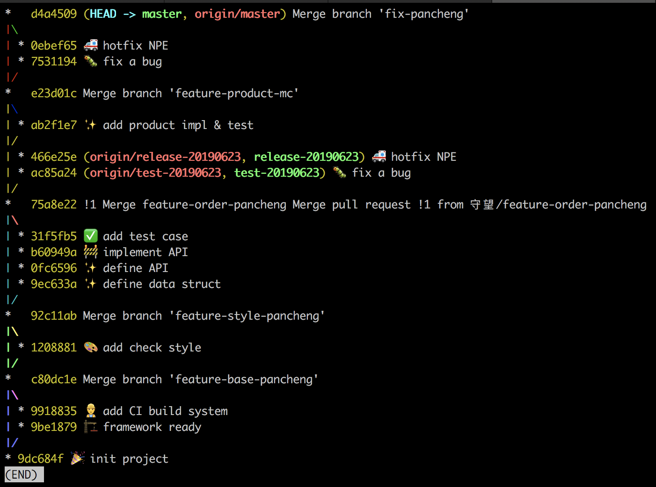Click "fix a bug" message on commit ac85a24

pos(381,172)
